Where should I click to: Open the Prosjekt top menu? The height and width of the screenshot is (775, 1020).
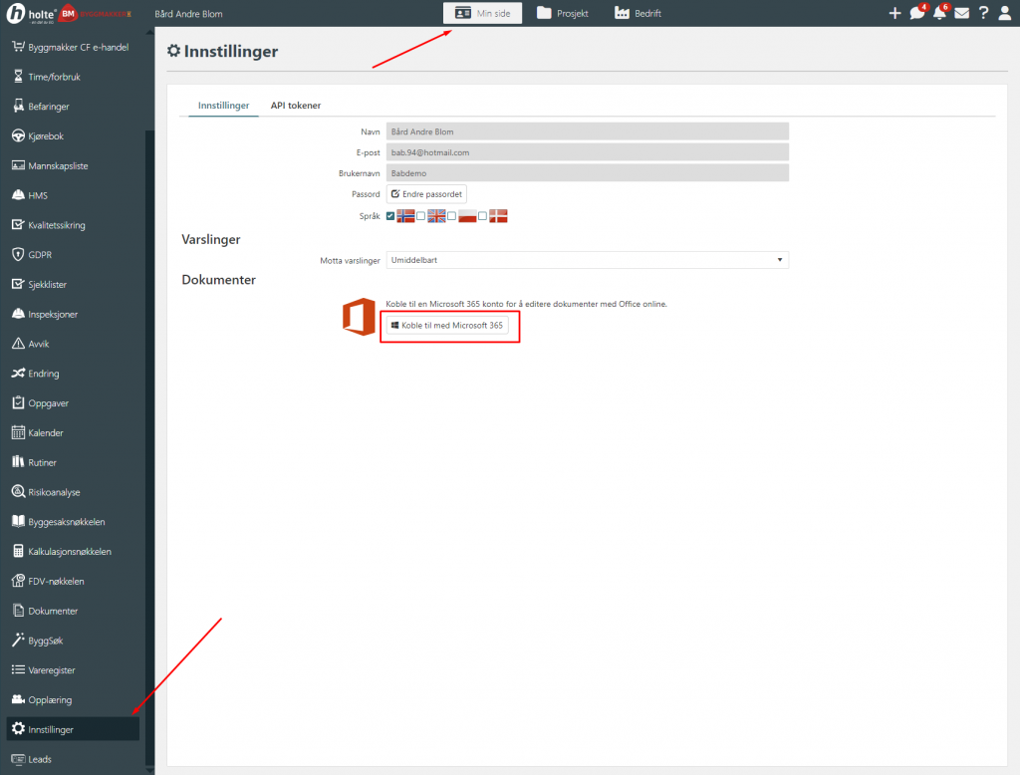tap(563, 13)
